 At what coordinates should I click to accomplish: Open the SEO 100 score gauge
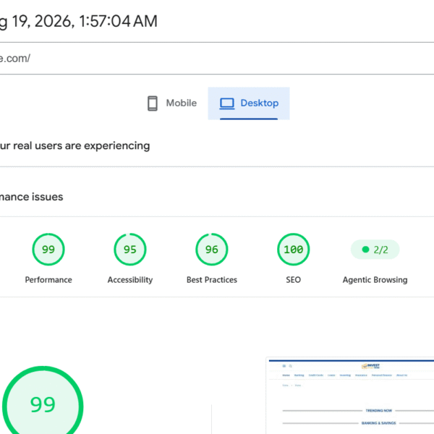294,250
